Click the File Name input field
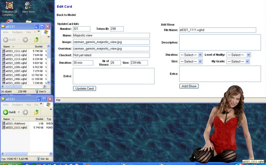 pyautogui.click(x=217, y=30)
